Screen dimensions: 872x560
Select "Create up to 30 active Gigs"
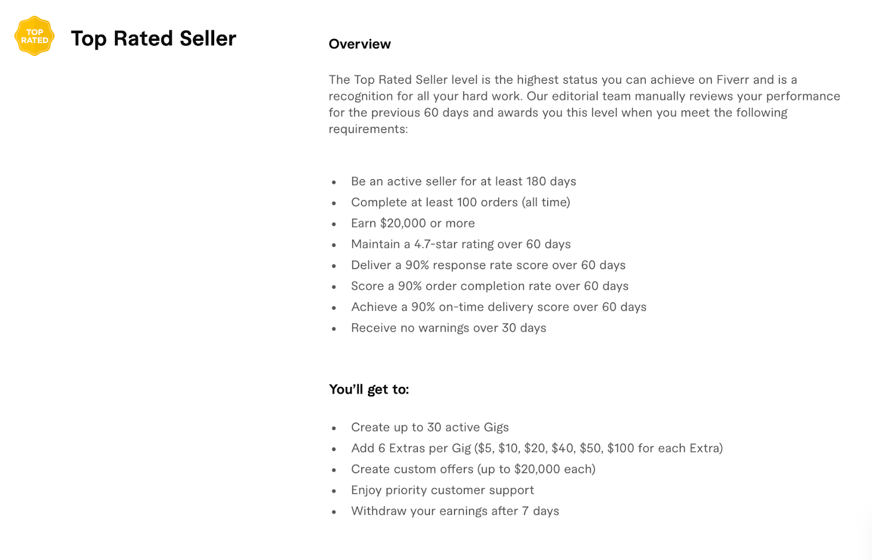tap(429, 427)
